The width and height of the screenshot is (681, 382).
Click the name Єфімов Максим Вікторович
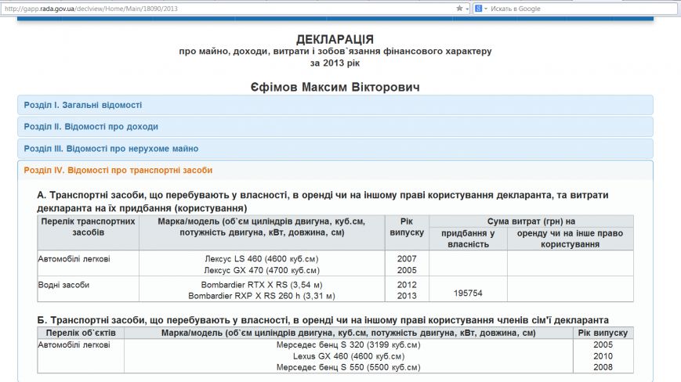pos(335,87)
